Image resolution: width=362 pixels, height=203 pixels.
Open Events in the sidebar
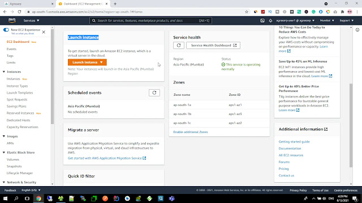[x=11, y=49]
